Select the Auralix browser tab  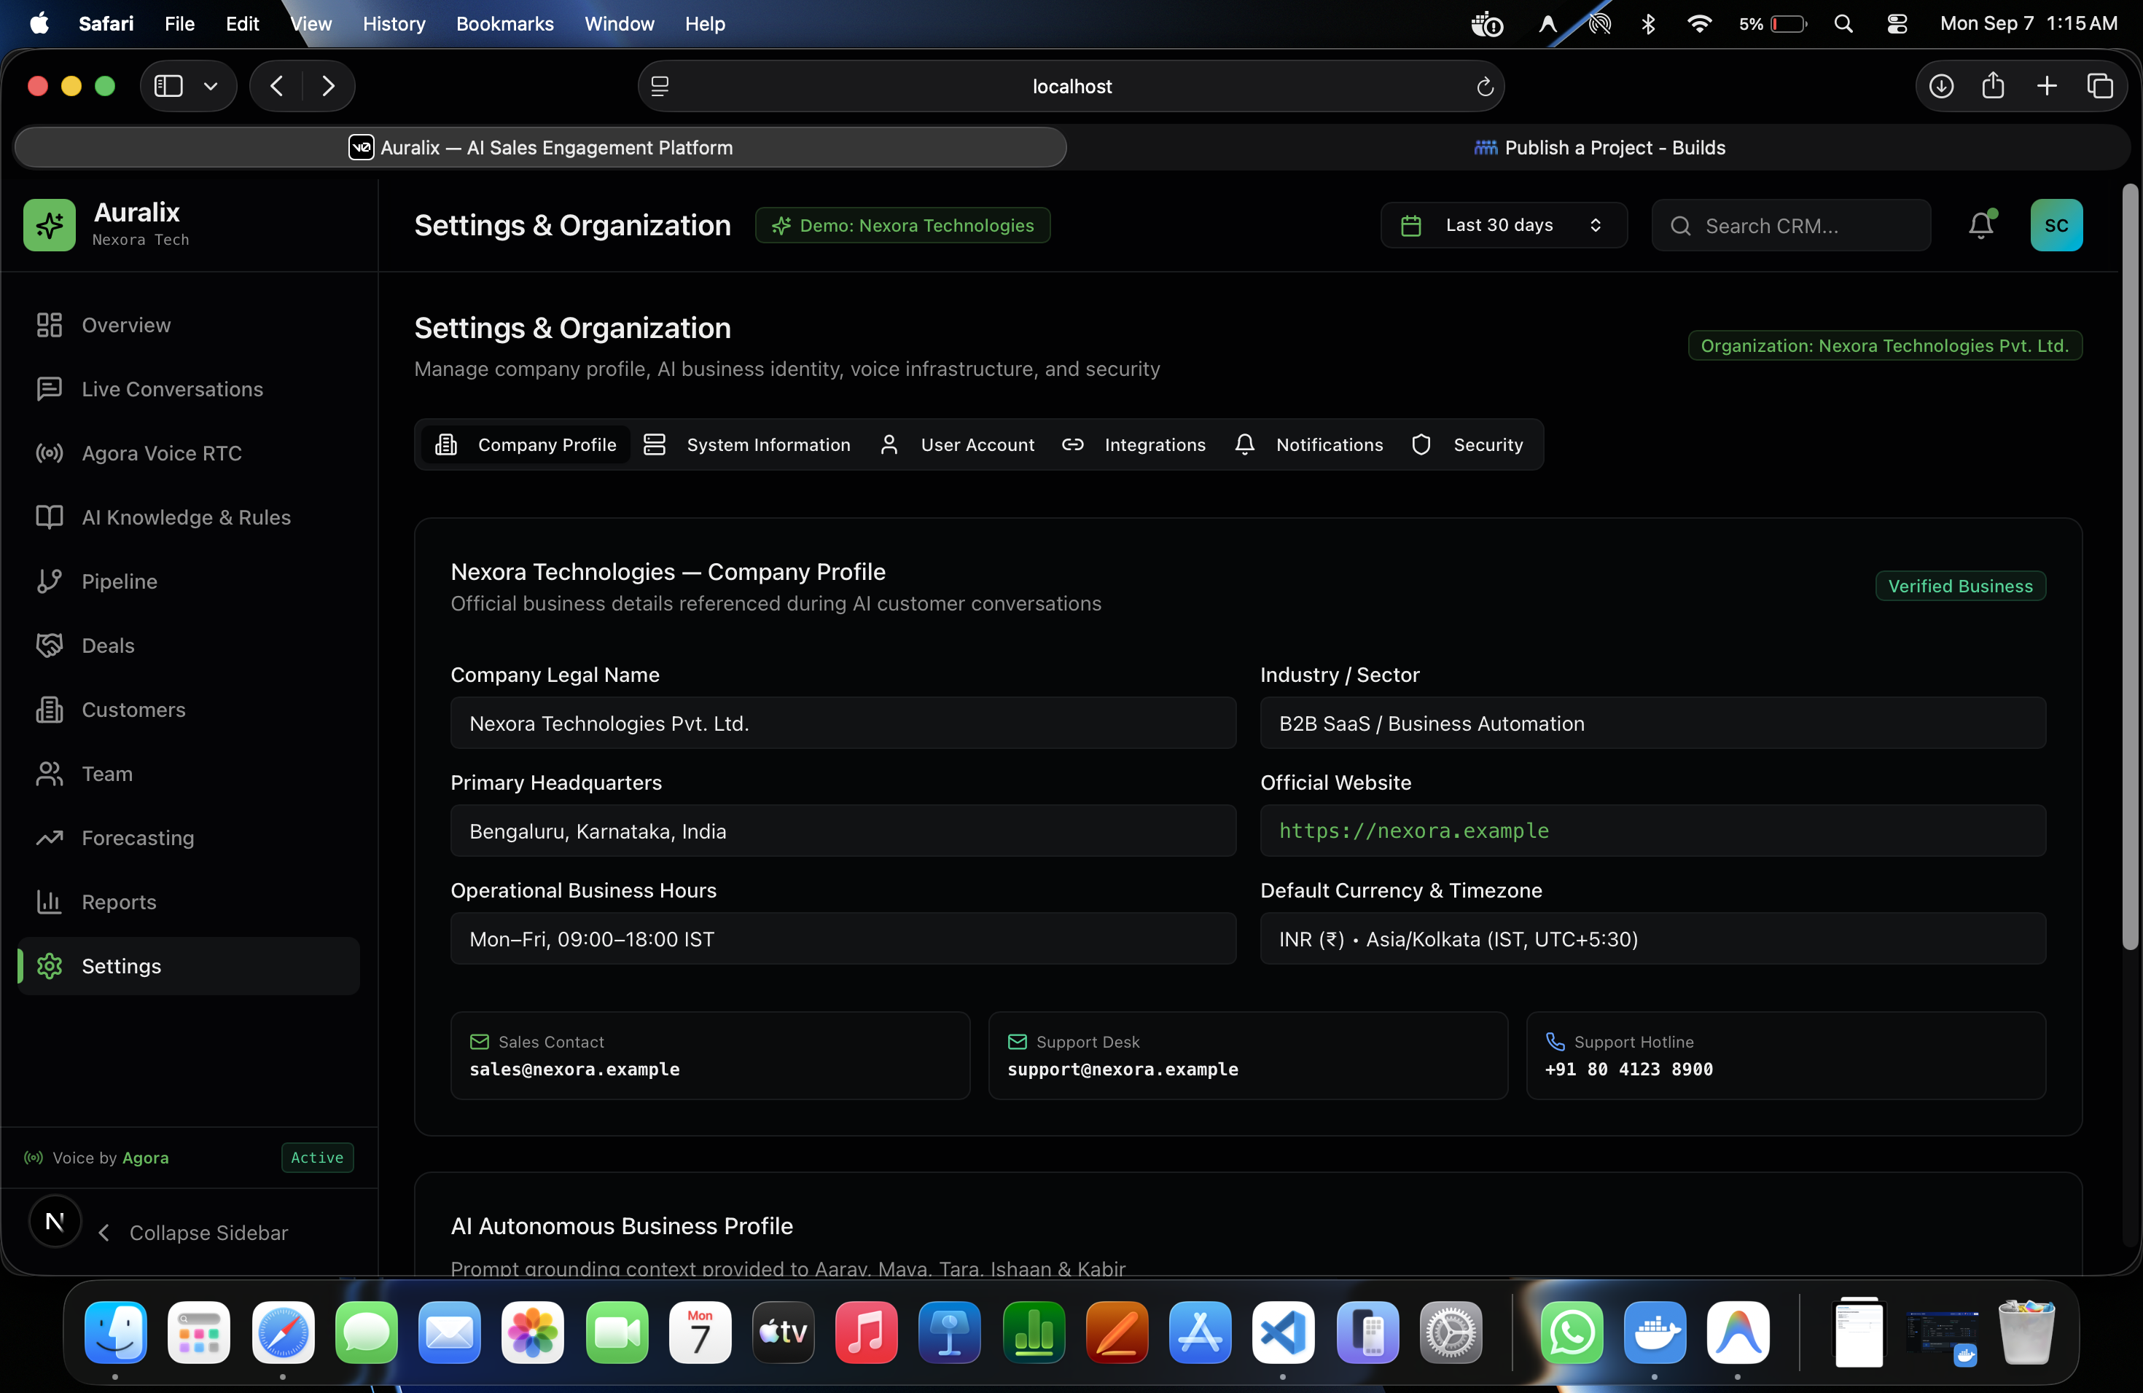(540, 148)
